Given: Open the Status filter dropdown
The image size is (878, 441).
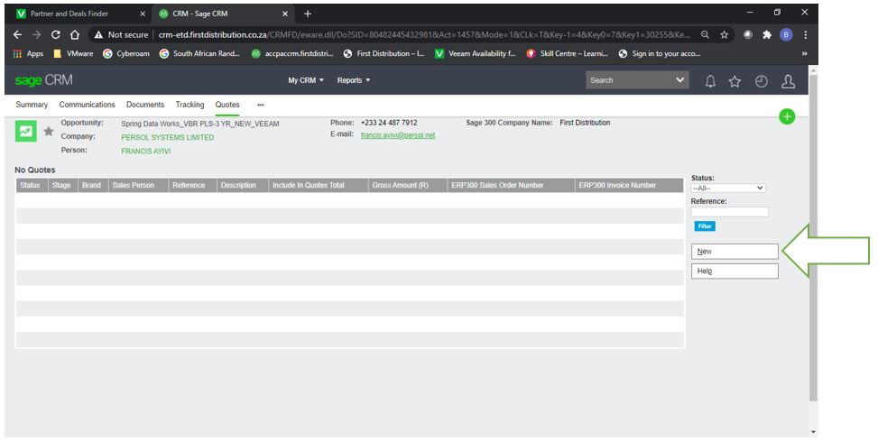Looking at the screenshot, I should click(x=727, y=188).
